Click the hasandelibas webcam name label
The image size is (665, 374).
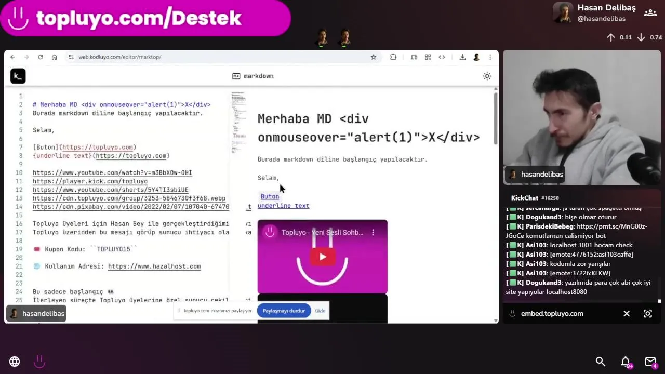click(535, 175)
